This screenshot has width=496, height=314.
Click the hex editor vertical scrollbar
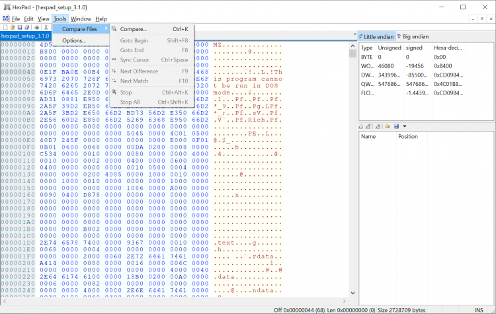coord(351,165)
